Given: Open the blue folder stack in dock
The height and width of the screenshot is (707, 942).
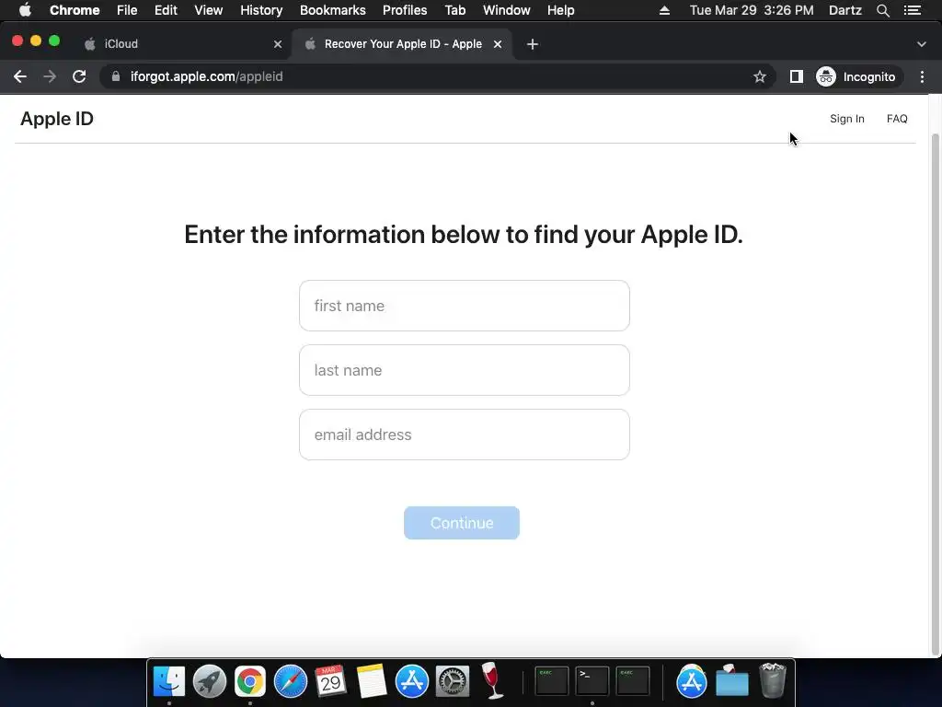Looking at the screenshot, I should 732,681.
